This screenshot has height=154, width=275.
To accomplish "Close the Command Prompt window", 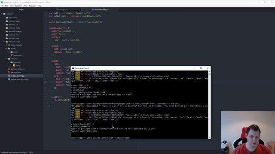I will (x=207, y=68).
